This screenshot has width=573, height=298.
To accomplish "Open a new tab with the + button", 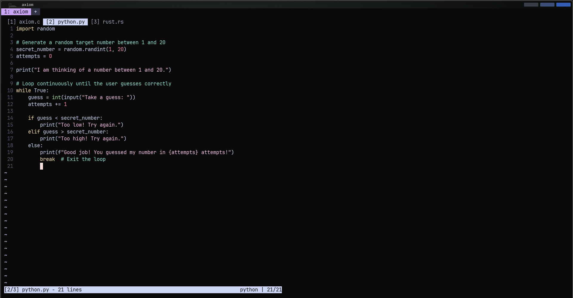I will click(36, 12).
